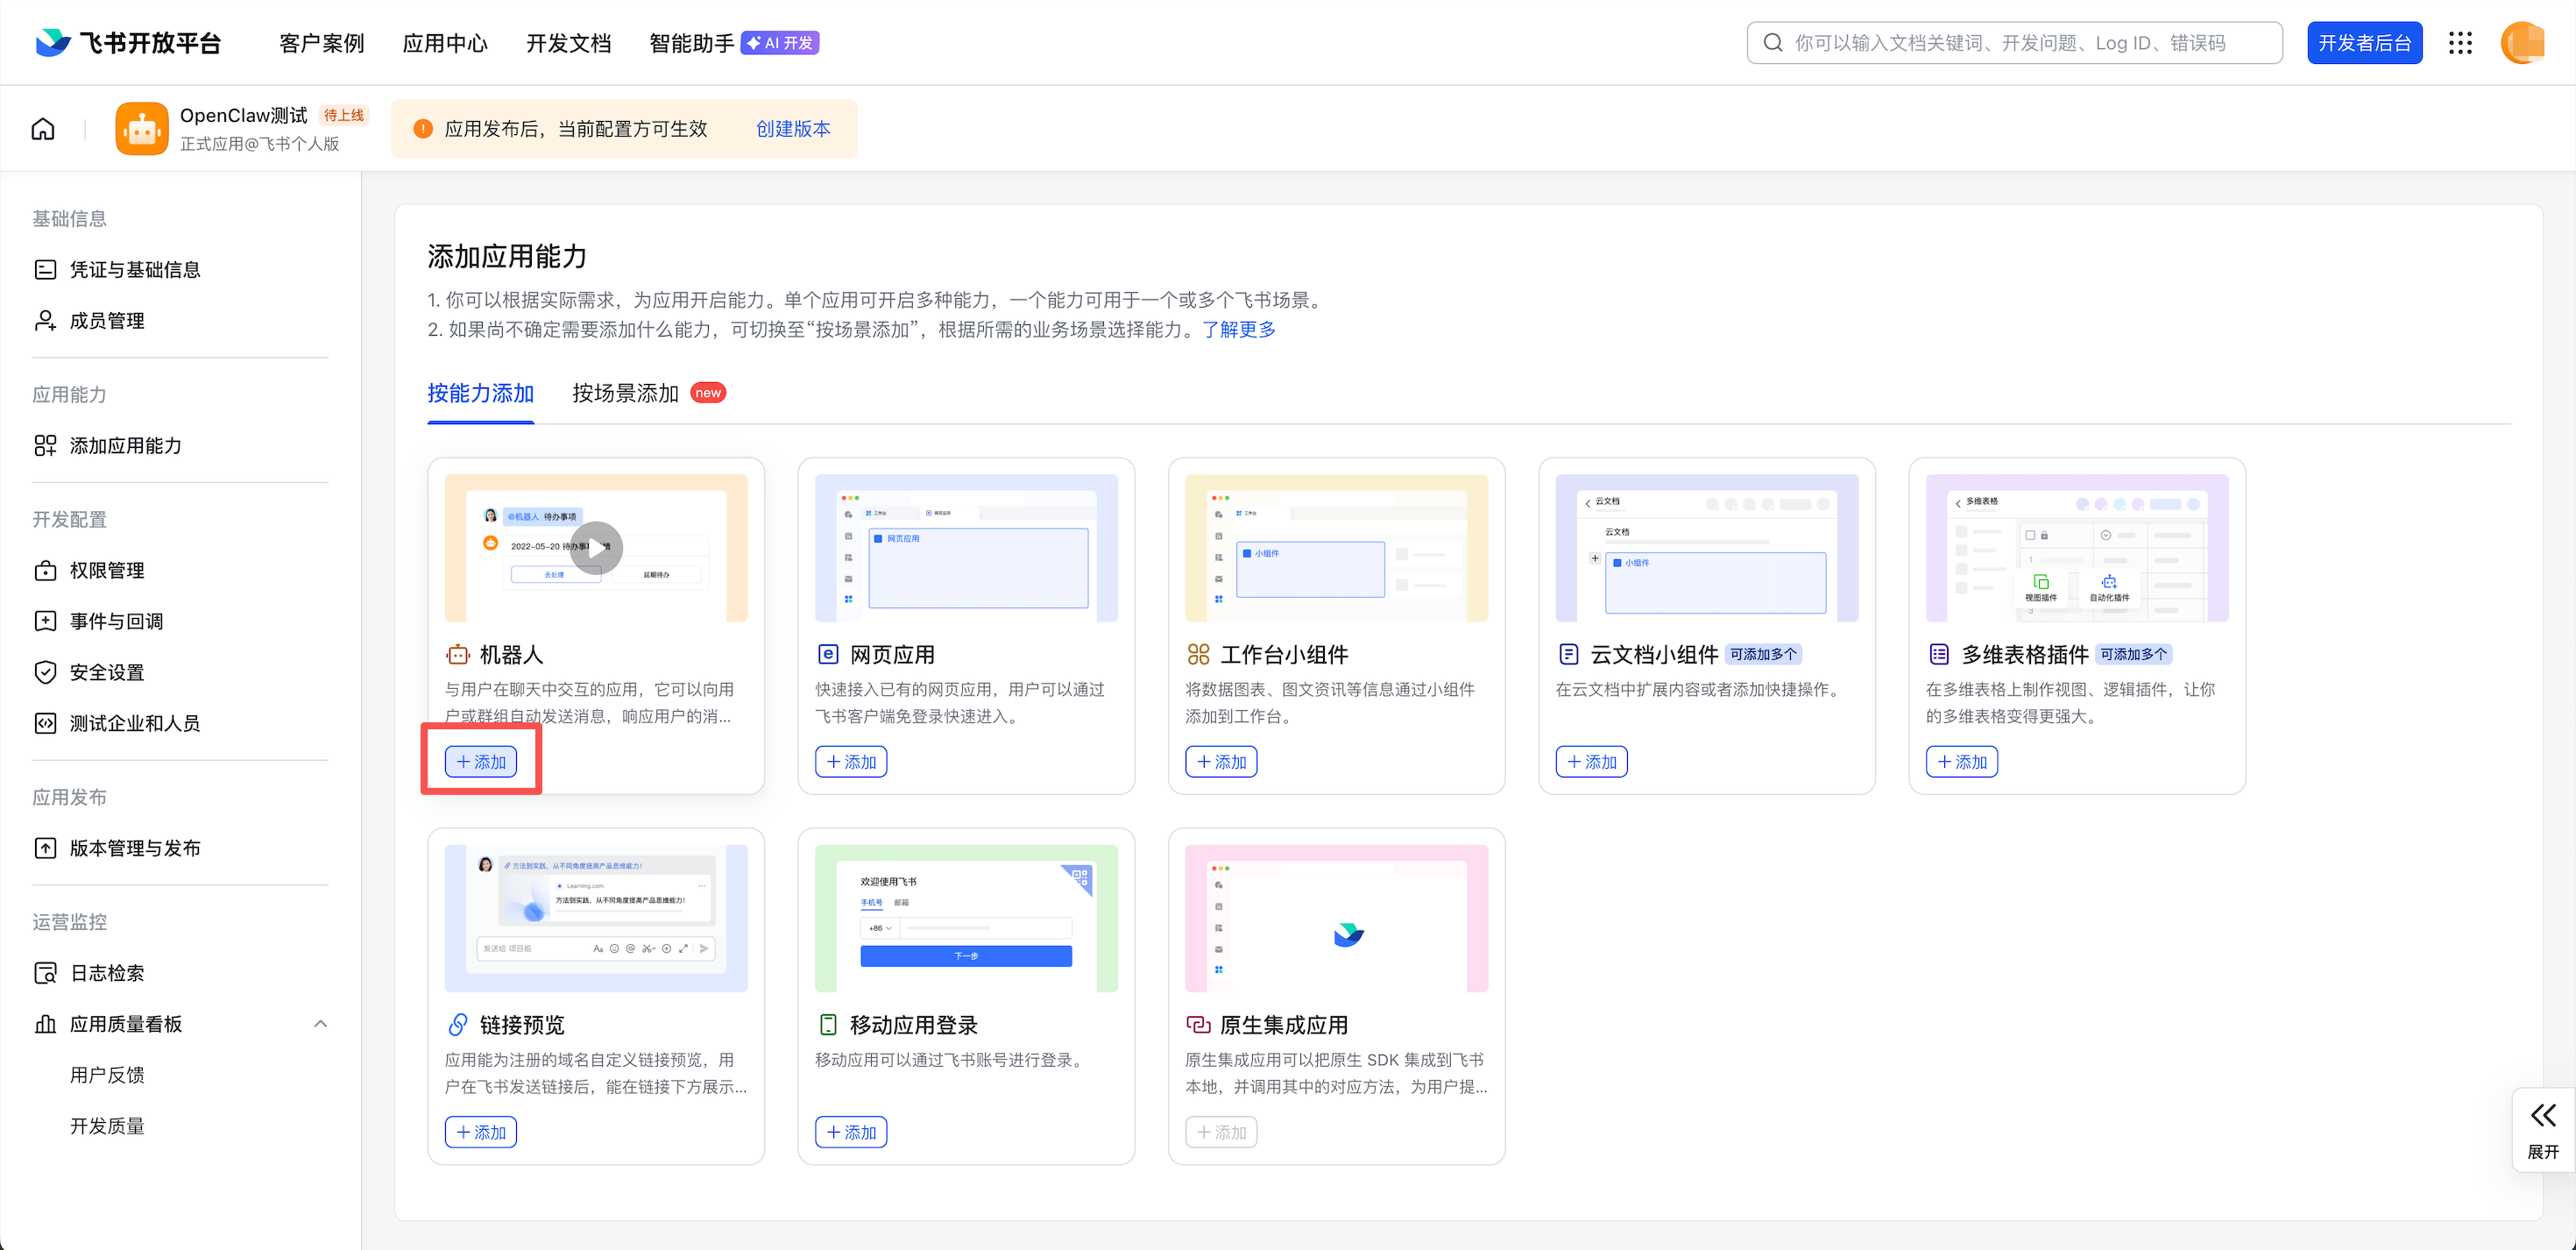Open the 了解更多 link
Viewport: 2576px width, 1250px height.
[x=1238, y=330]
